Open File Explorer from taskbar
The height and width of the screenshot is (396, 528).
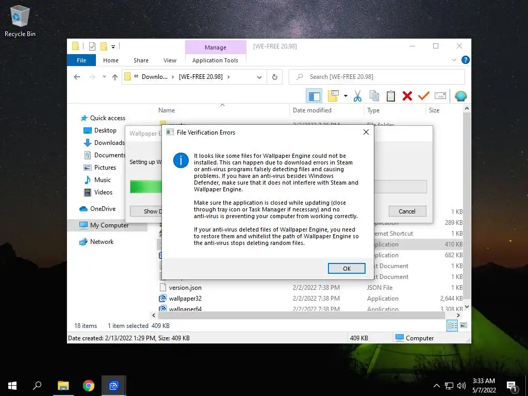pyautogui.click(x=63, y=386)
